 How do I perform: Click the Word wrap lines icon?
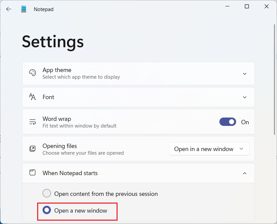click(x=32, y=122)
